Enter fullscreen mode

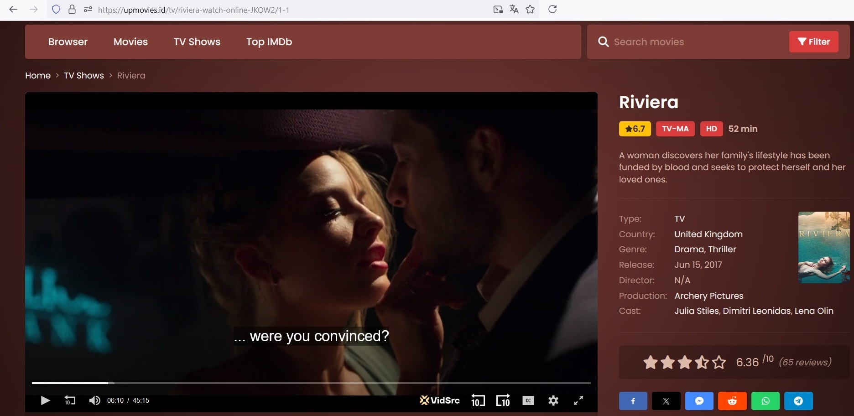tap(578, 400)
